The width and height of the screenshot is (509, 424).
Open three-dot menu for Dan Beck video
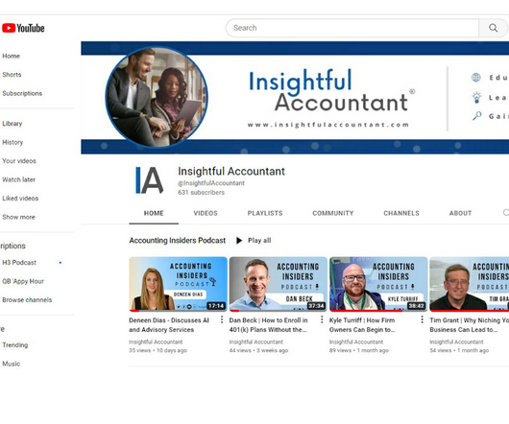point(322,320)
